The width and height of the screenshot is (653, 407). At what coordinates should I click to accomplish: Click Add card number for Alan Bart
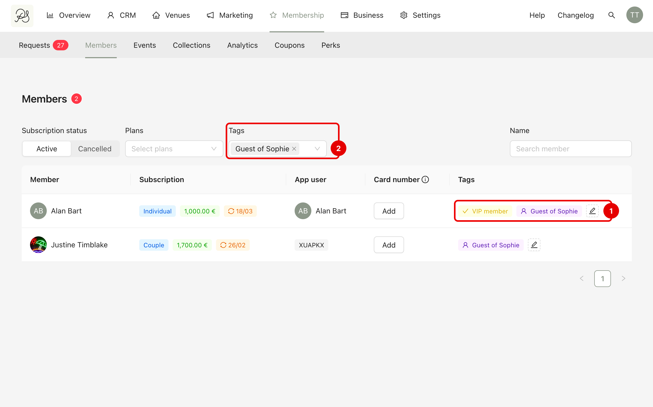point(389,211)
